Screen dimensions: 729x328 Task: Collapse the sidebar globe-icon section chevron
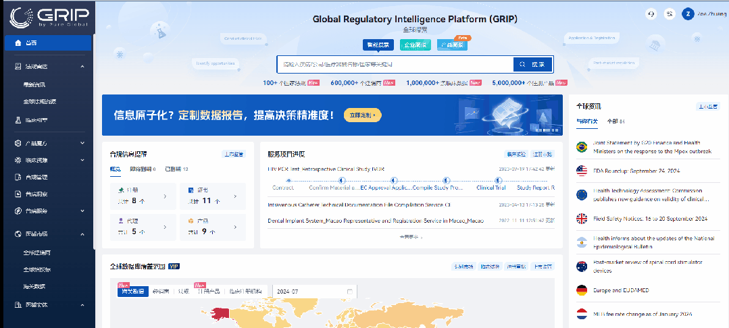tap(82, 234)
